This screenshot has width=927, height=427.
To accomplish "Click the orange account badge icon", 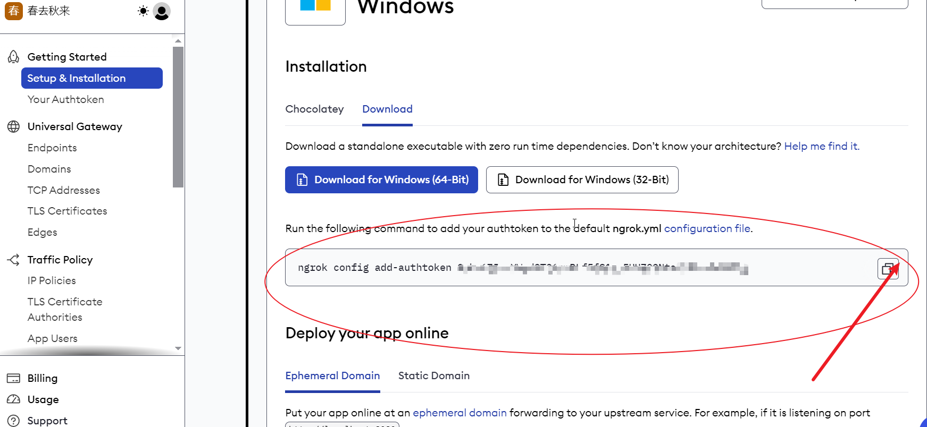I will (14, 11).
